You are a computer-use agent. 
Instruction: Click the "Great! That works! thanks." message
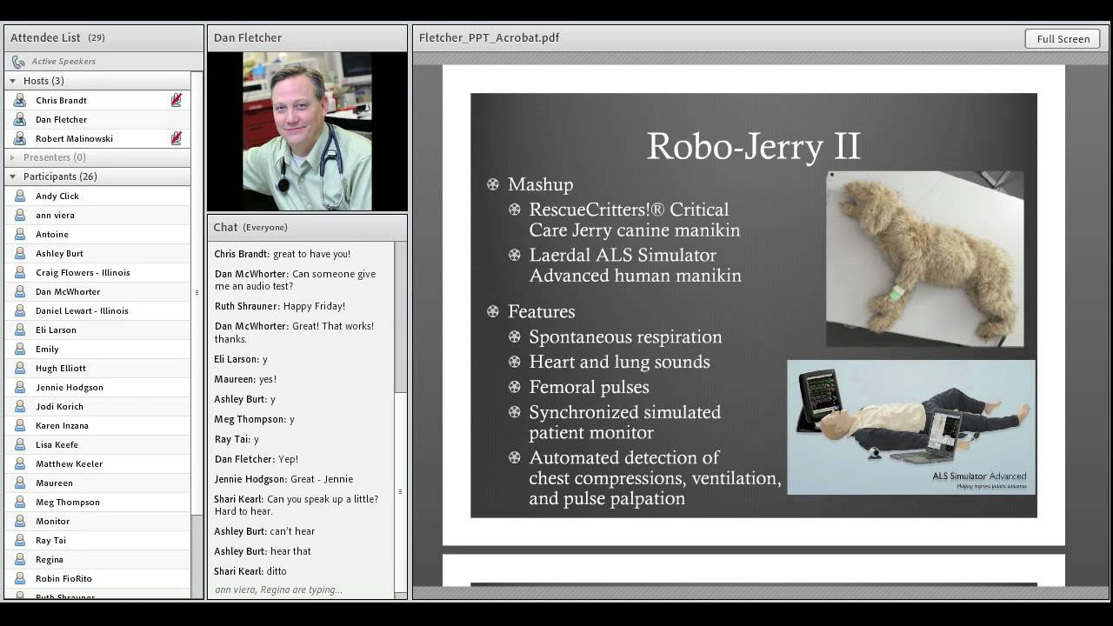295,332
